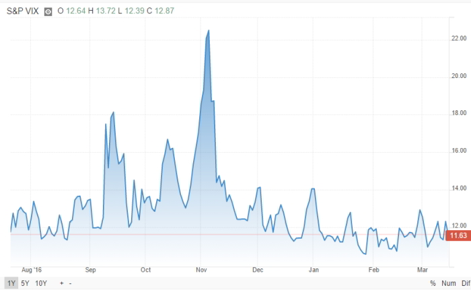471x296 pixels.
Task: Click the mid-September spike on the chart
Action: [113, 112]
